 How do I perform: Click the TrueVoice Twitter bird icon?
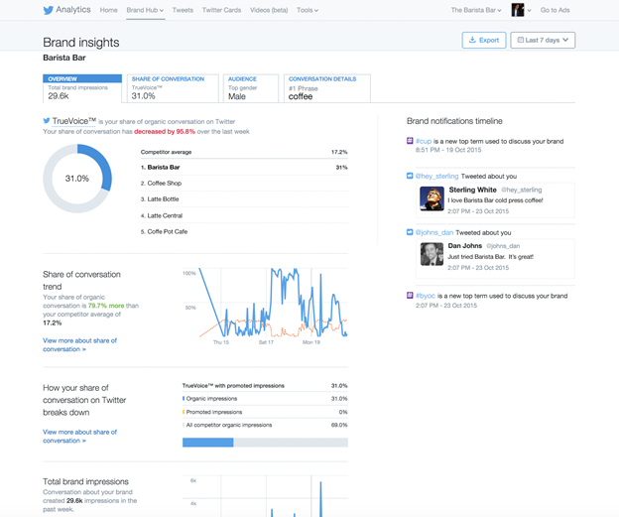pyautogui.click(x=47, y=121)
